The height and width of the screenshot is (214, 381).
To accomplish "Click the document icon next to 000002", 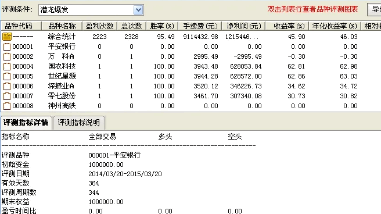I will (7, 56).
